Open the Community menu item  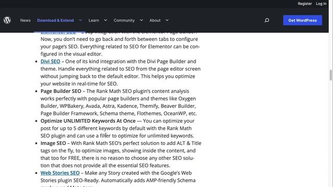coord(124,20)
